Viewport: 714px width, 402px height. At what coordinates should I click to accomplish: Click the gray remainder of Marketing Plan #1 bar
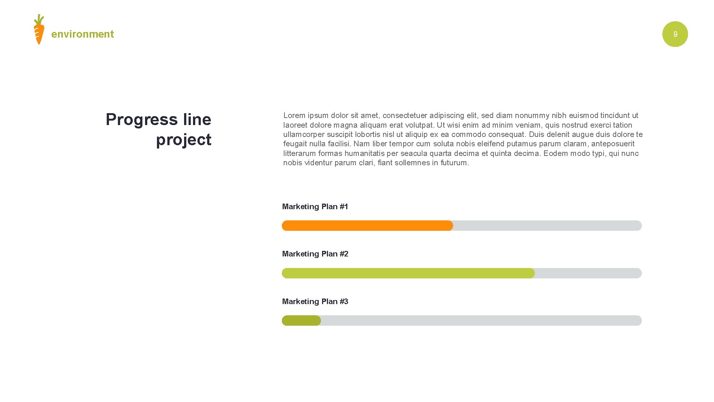(547, 226)
